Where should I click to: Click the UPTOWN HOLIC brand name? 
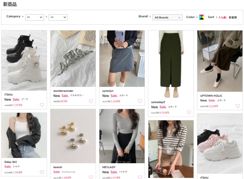[x=211, y=96]
